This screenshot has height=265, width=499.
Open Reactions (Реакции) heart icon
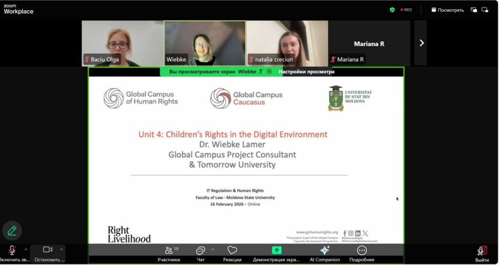232,251
